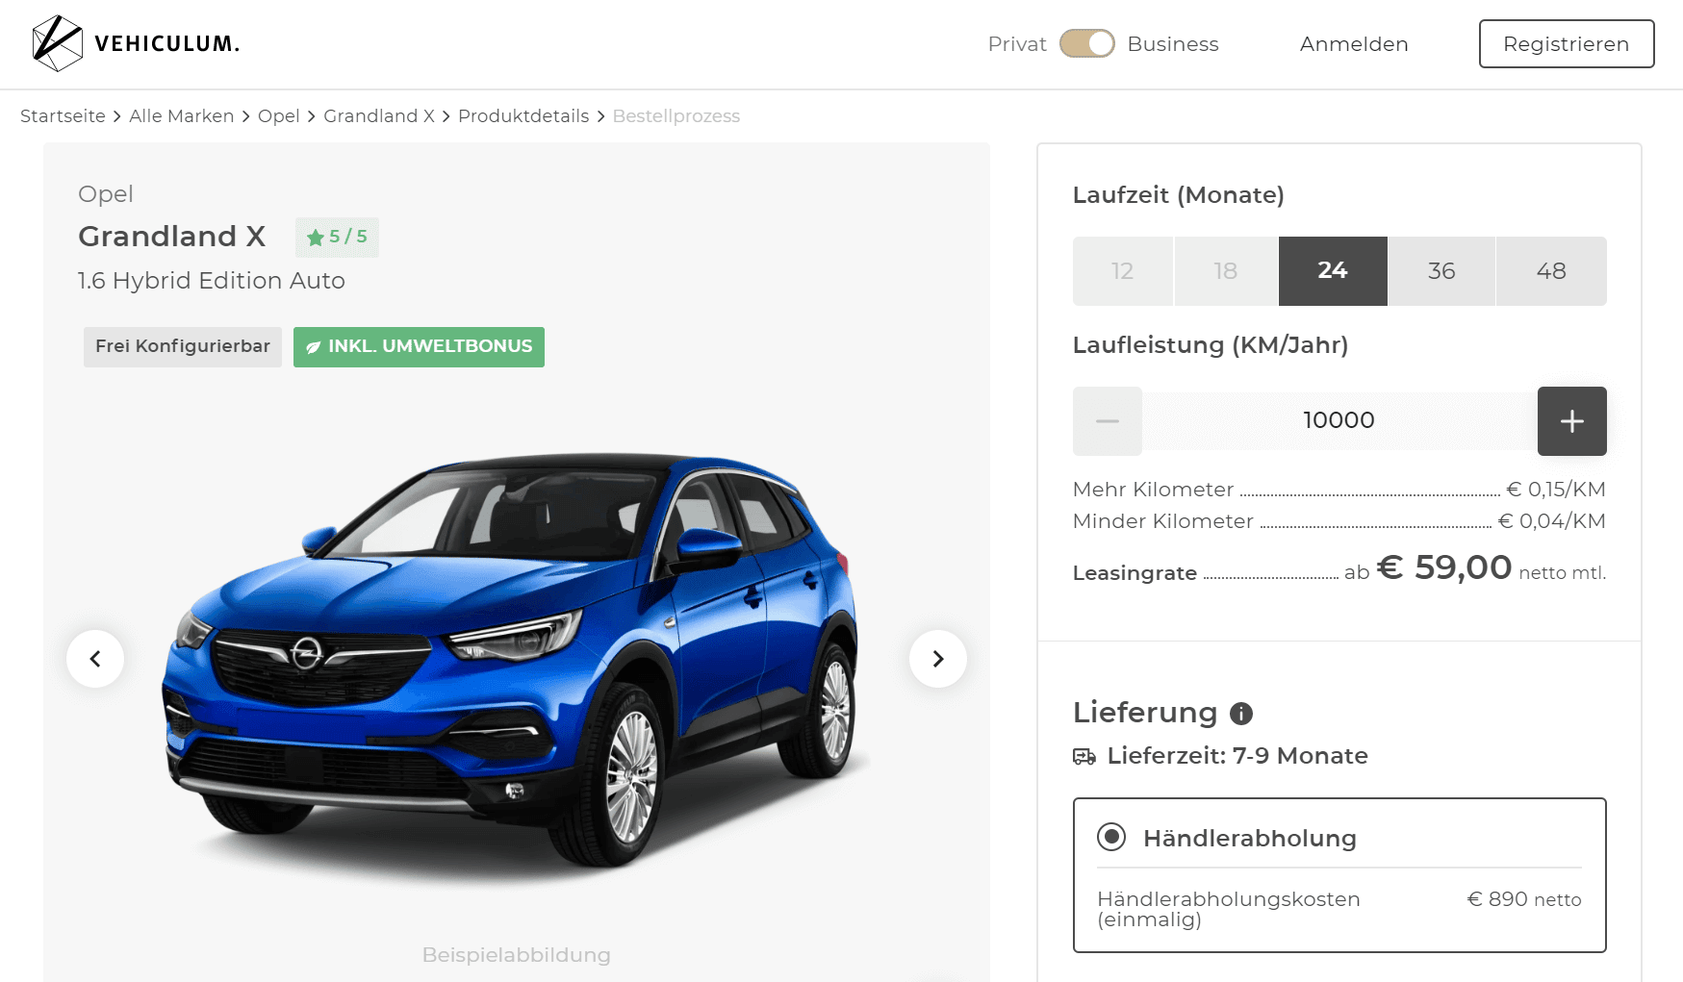The height and width of the screenshot is (982, 1683).
Task: Click the 'Laufleistung (KM/Jahr)' heading
Action: pyautogui.click(x=1211, y=345)
